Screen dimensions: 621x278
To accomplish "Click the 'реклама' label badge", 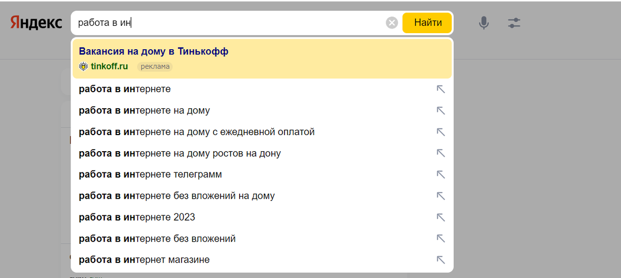I will pyautogui.click(x=155, y=66).
